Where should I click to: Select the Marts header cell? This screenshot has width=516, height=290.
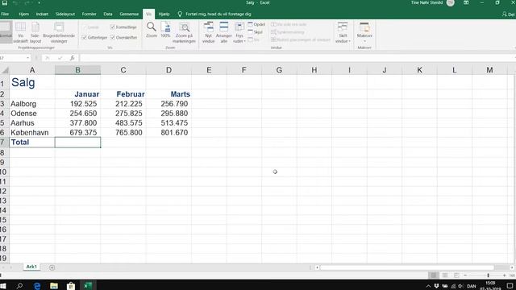(169, 94)
